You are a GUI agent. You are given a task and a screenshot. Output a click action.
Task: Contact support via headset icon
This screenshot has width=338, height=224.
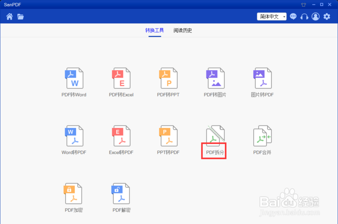[x=305, y=17]
